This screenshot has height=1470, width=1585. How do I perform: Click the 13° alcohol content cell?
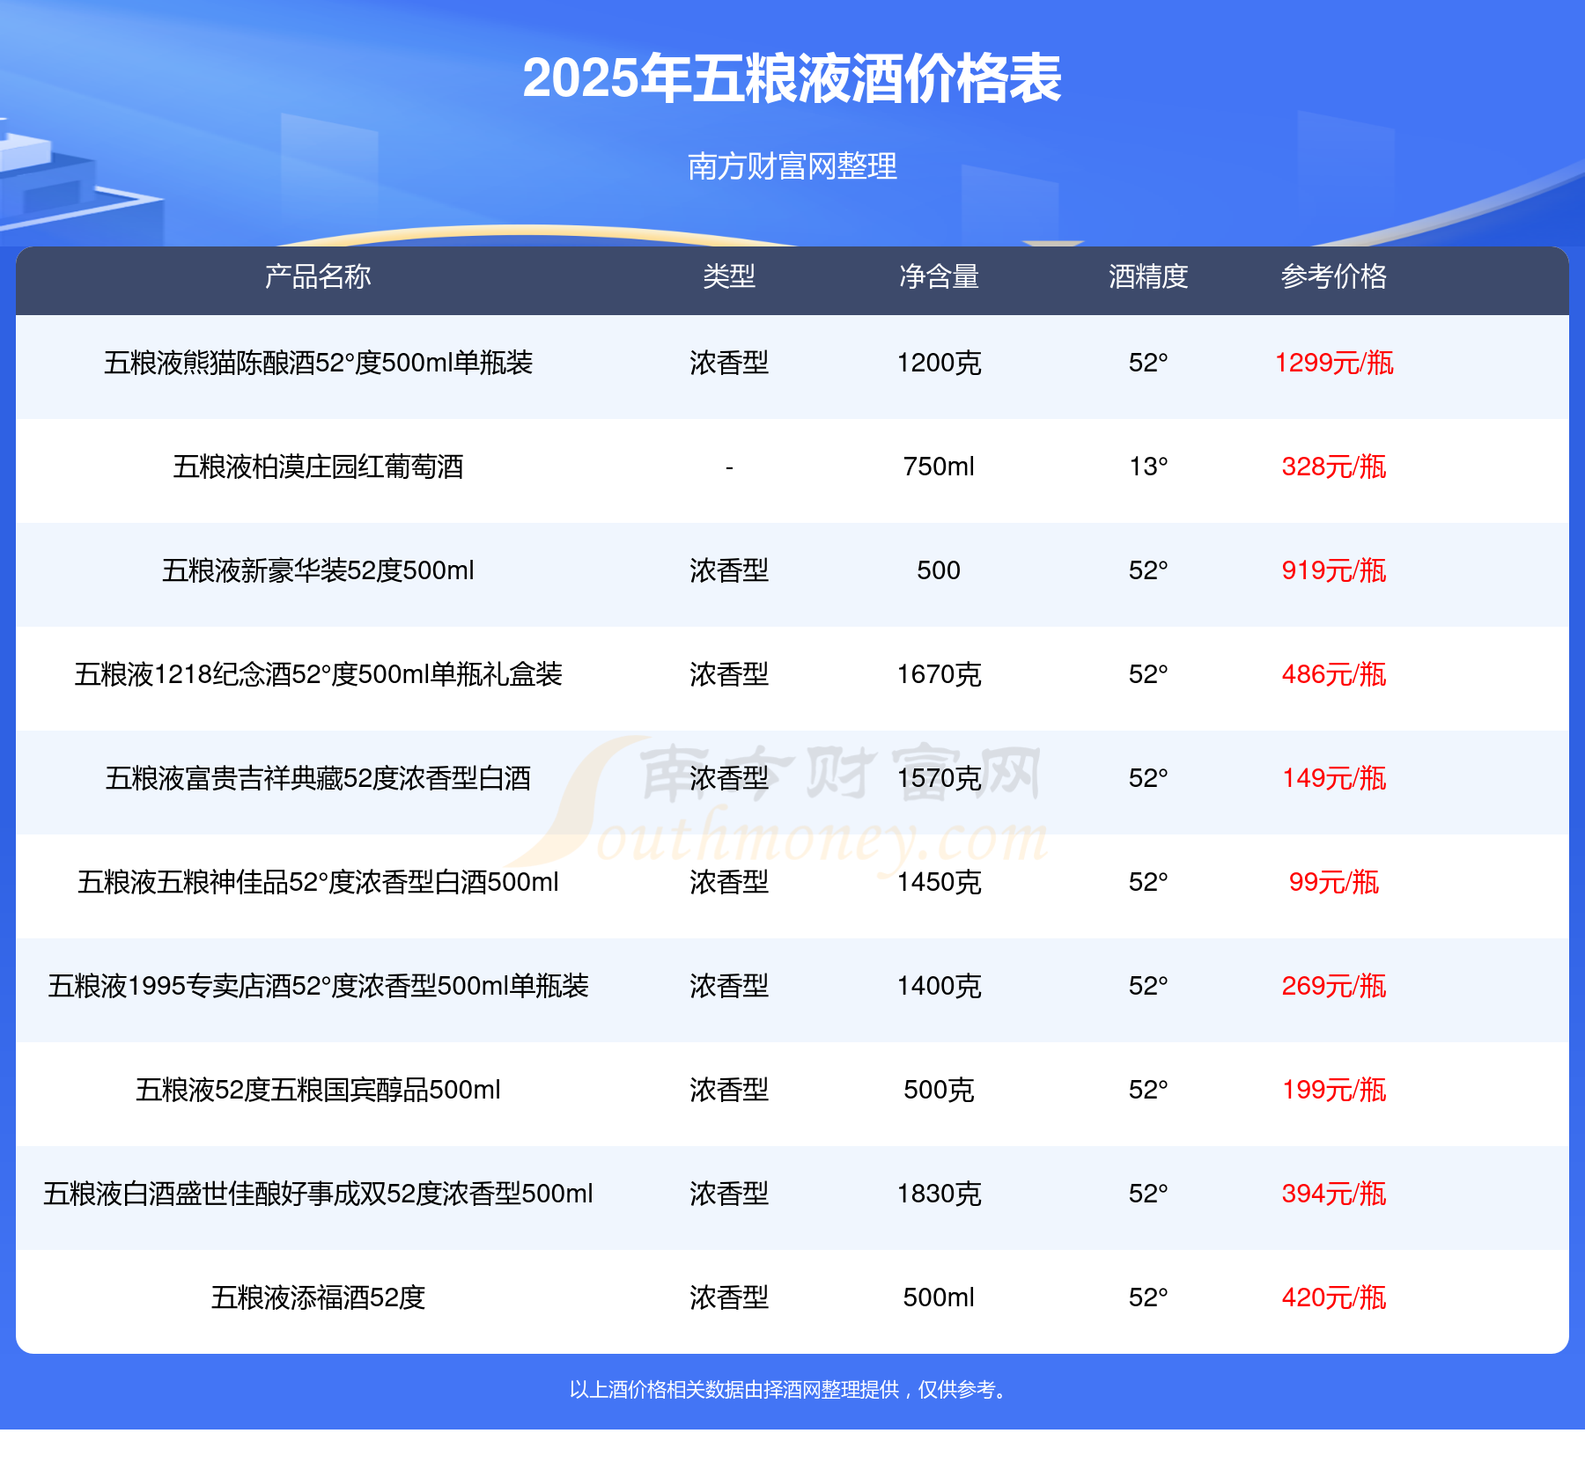[1148, 467]
